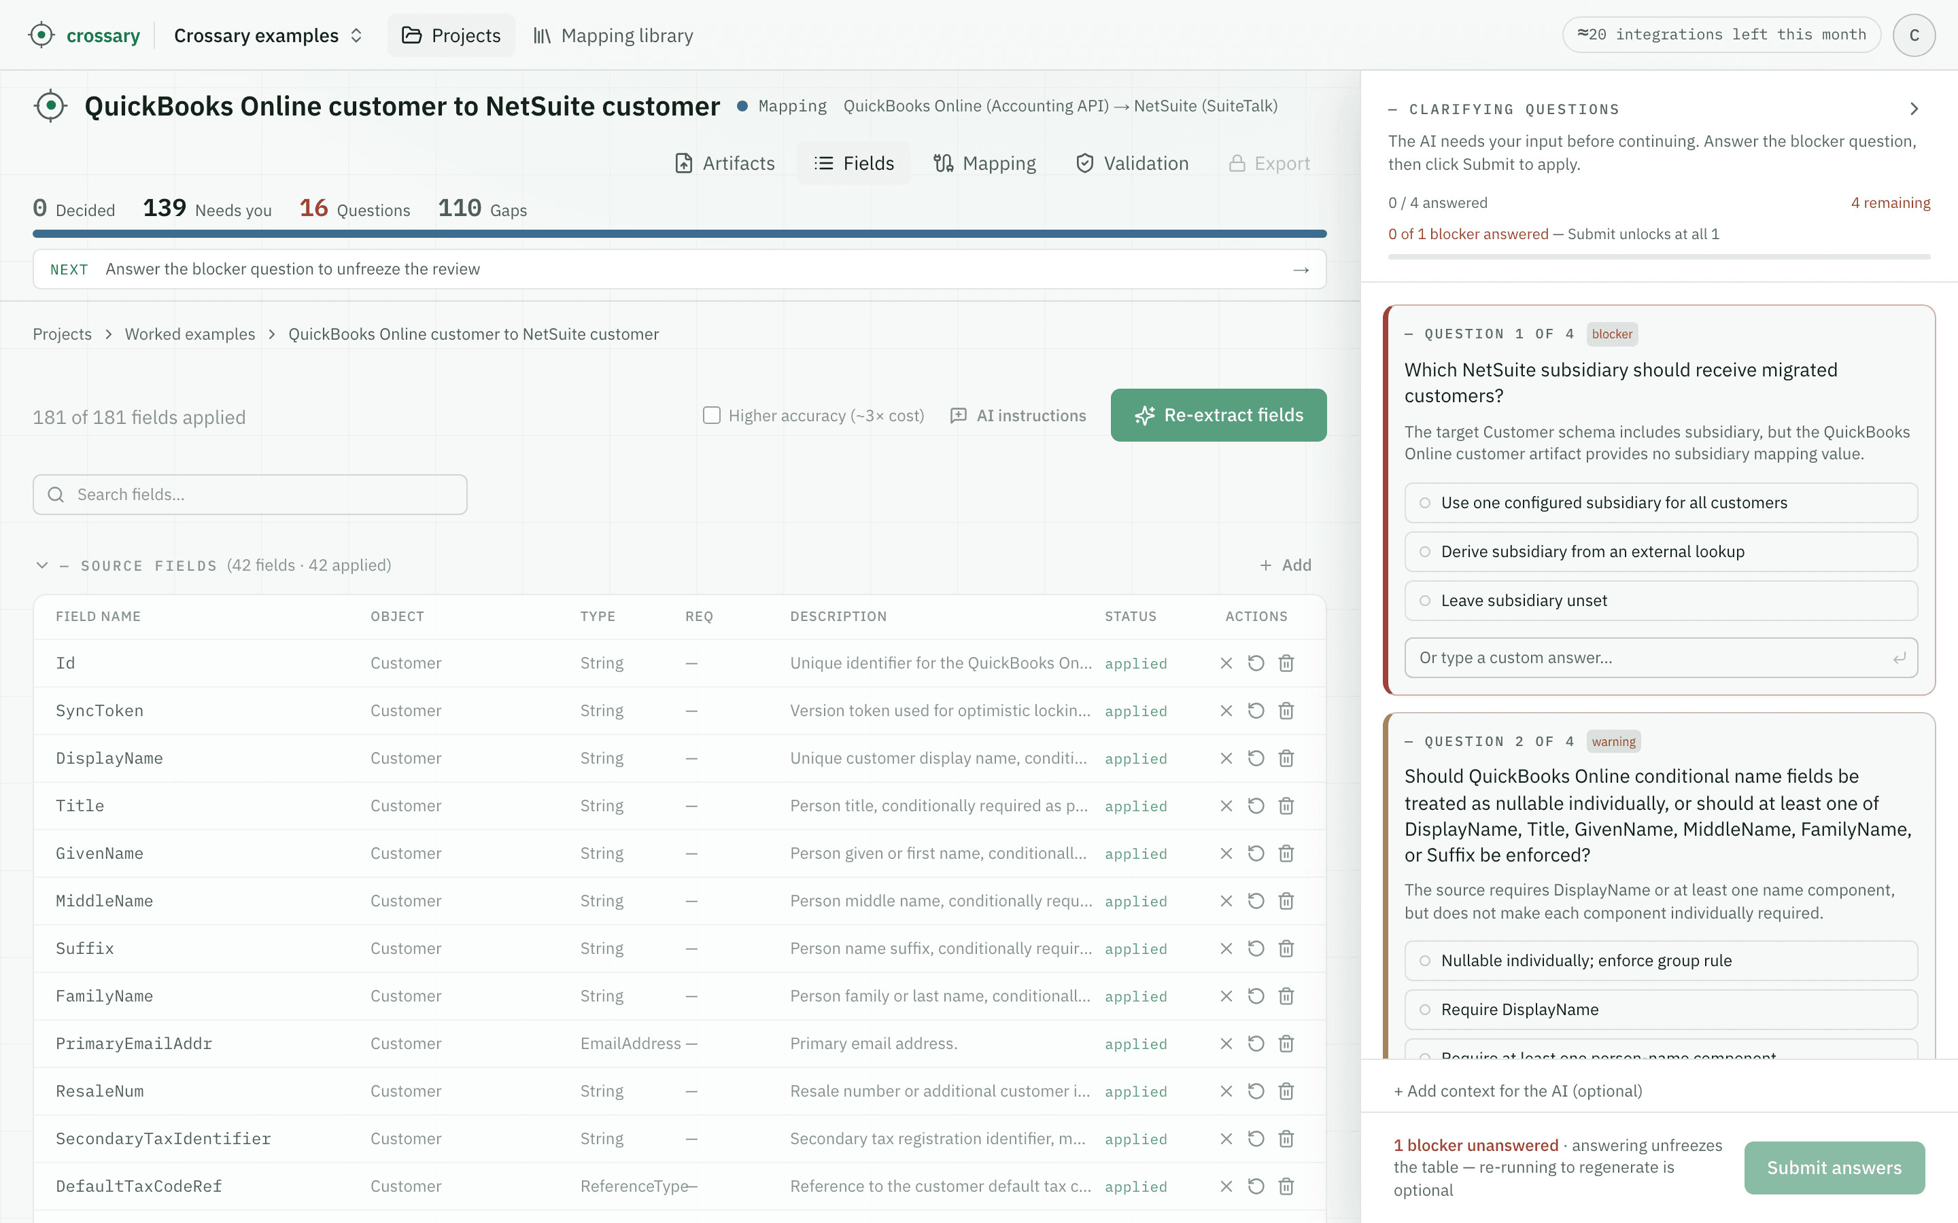Image resolution: width=1958 pixels, height=1223 pixels.
Task: Select Derive subsidiary from an external lookup
Action: [1660, 552]
